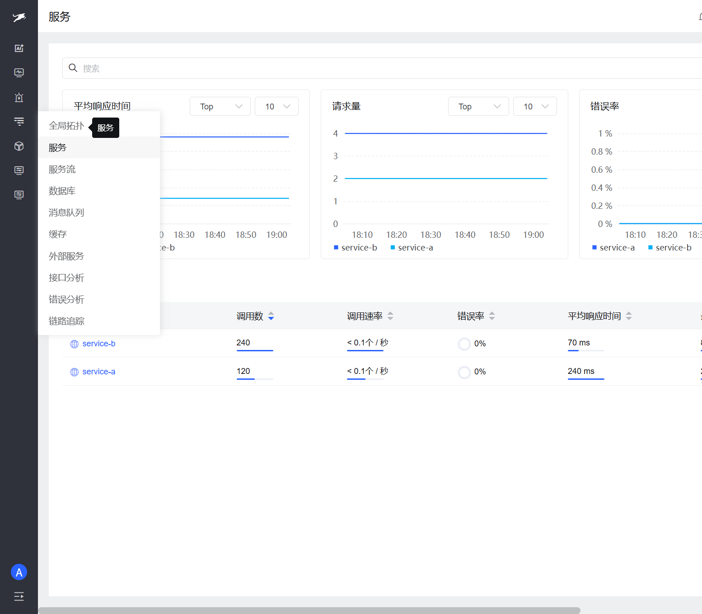Viewport: 702px width, 614px height.
Task: Open the 10 count dropdown in 请求量 panel
Action: pos(535,106)
